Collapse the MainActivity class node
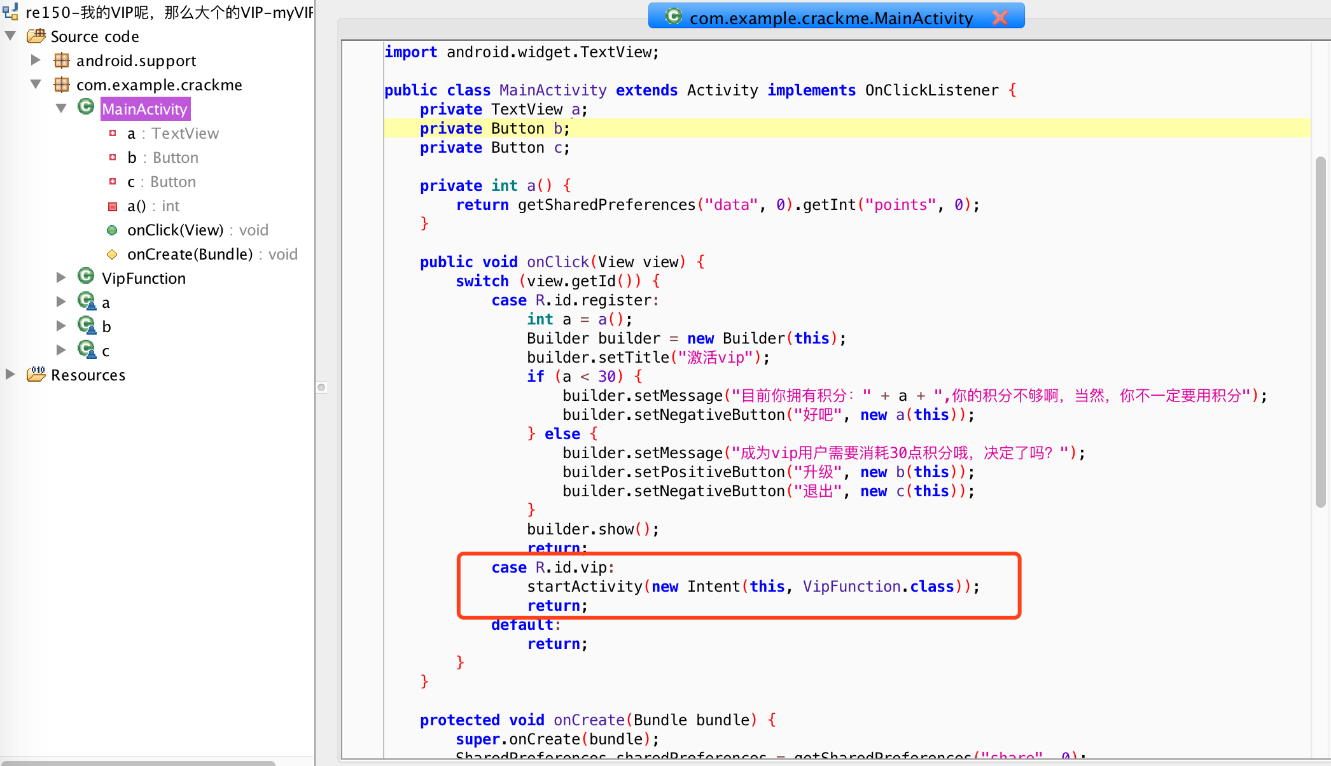 coord(61,108)
